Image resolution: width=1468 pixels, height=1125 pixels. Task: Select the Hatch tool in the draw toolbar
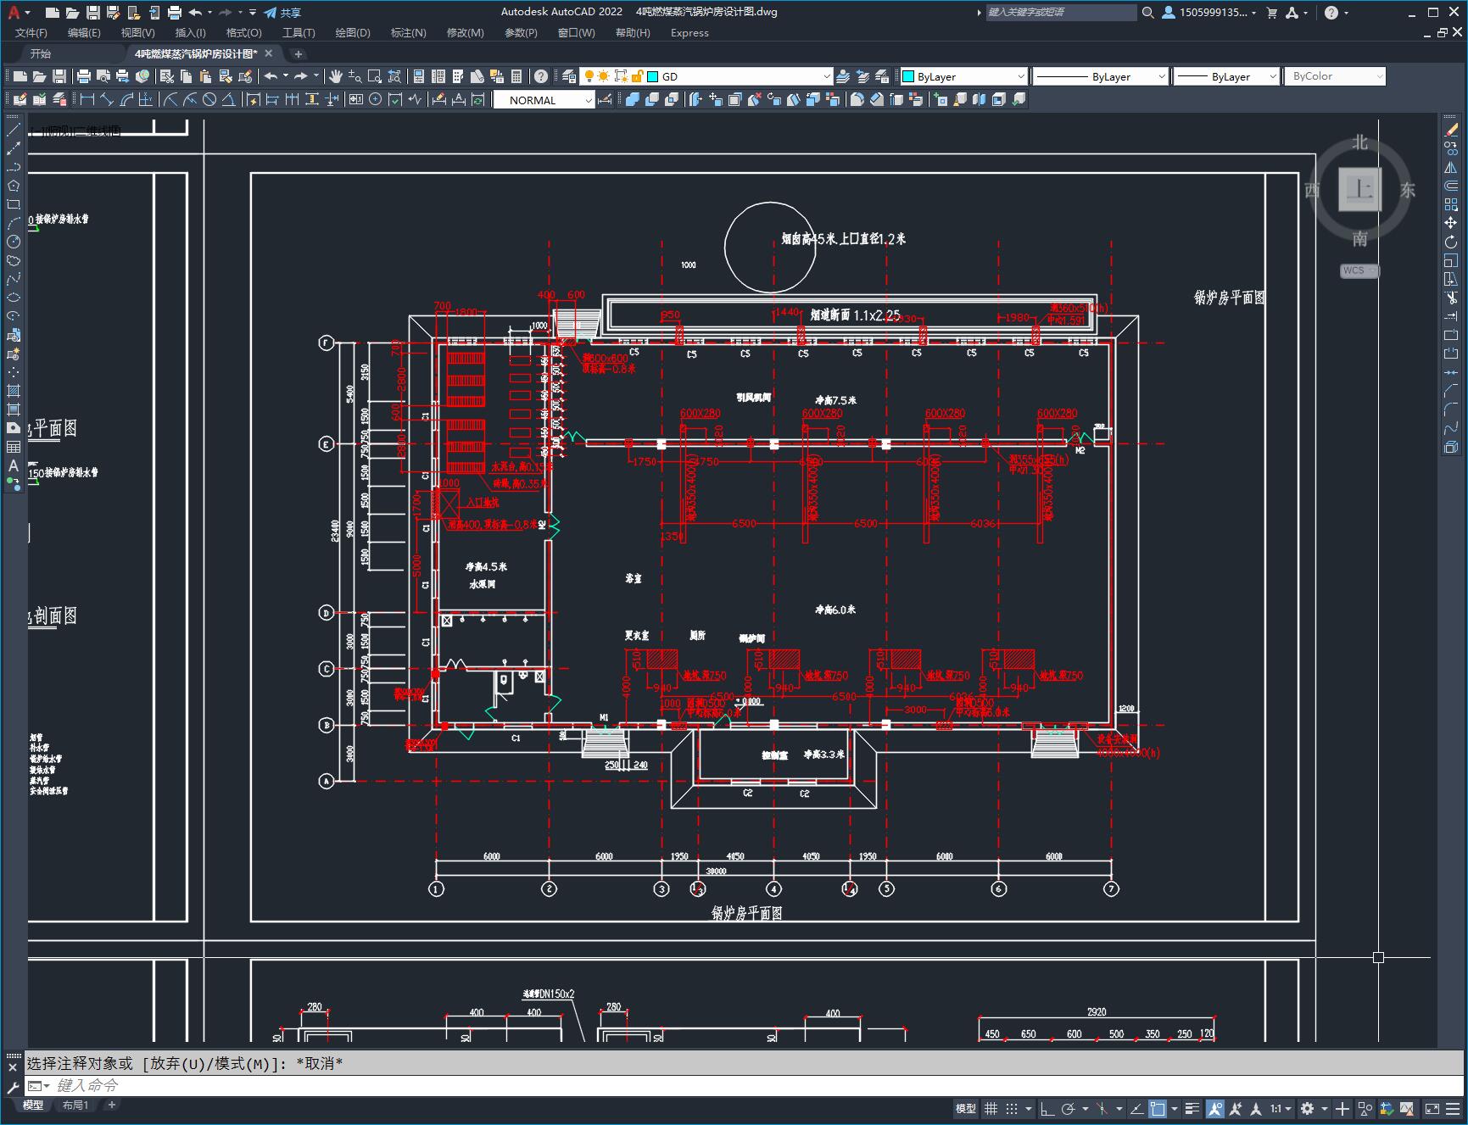[x=14, y=391]
